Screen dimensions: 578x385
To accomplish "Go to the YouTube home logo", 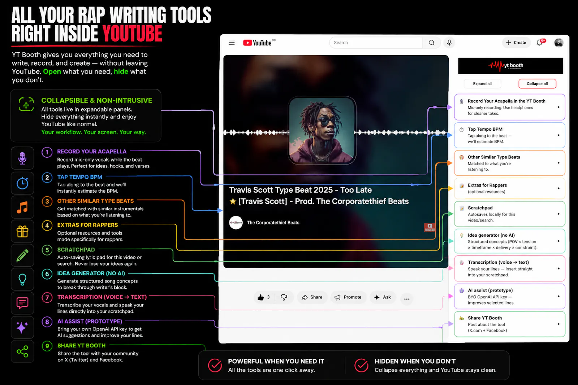I will [257, 43].
